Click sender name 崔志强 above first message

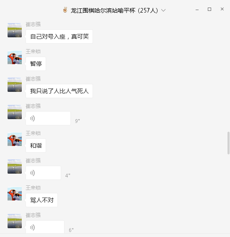pos(33,24)
